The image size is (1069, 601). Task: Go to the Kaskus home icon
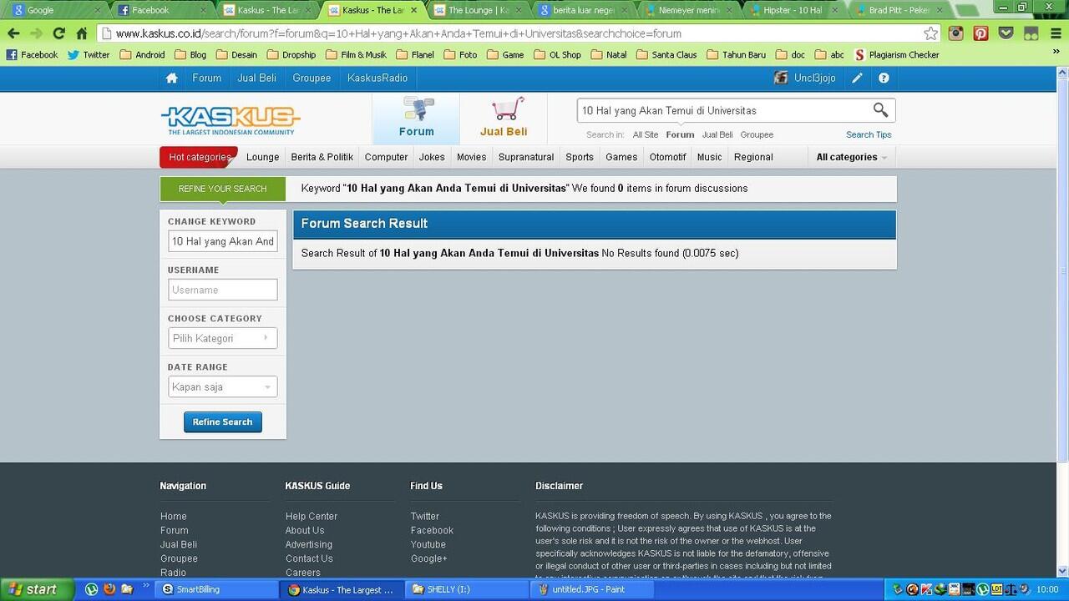[171, 78]
